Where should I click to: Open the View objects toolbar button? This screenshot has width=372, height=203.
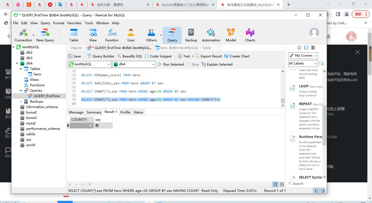(x=93, y=35)
